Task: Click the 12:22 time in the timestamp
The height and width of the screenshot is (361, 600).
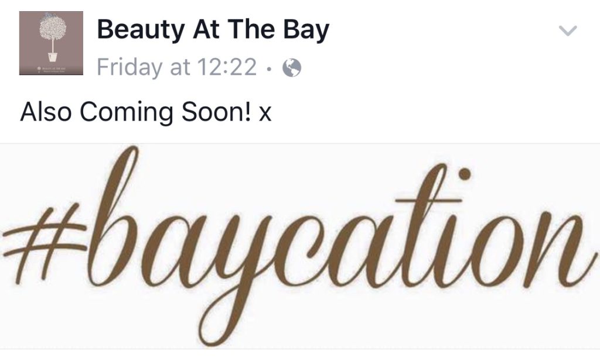Action: (226, 67)
